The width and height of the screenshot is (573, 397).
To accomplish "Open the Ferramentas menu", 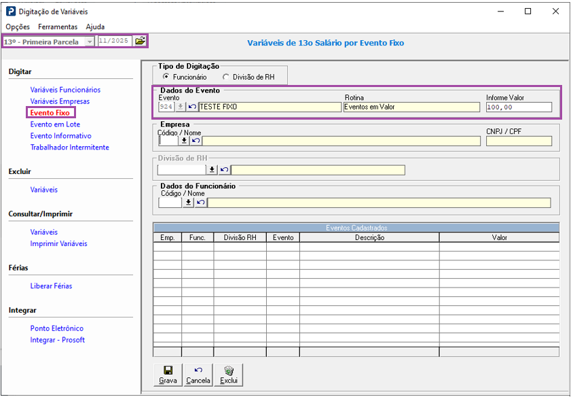I will [58, 27].
